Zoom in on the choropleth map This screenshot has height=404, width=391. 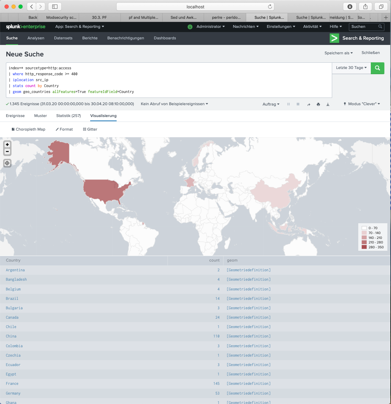point(7,145)
